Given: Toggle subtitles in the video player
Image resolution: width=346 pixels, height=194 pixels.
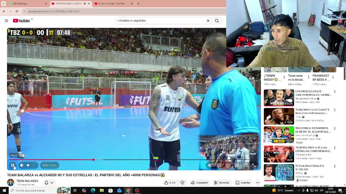Looking at the screenshot, I should 219,165.
